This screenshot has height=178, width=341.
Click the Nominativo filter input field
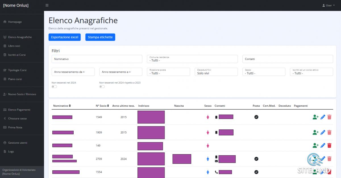[x=97, y=59]
